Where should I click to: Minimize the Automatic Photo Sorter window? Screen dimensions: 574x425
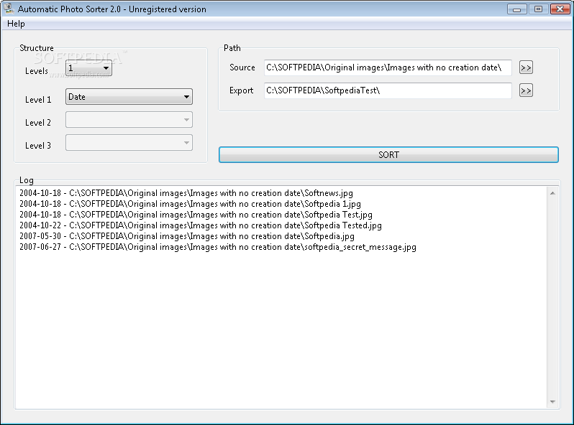[516, 9]
